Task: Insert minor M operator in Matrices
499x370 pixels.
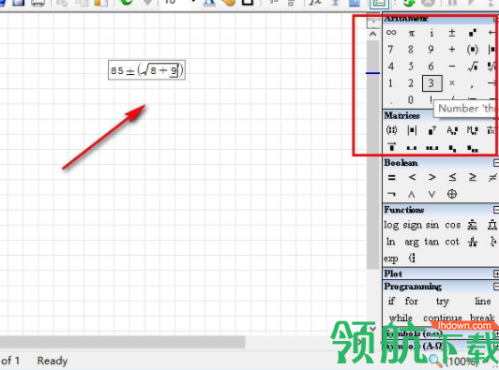Action: [473, 130]
